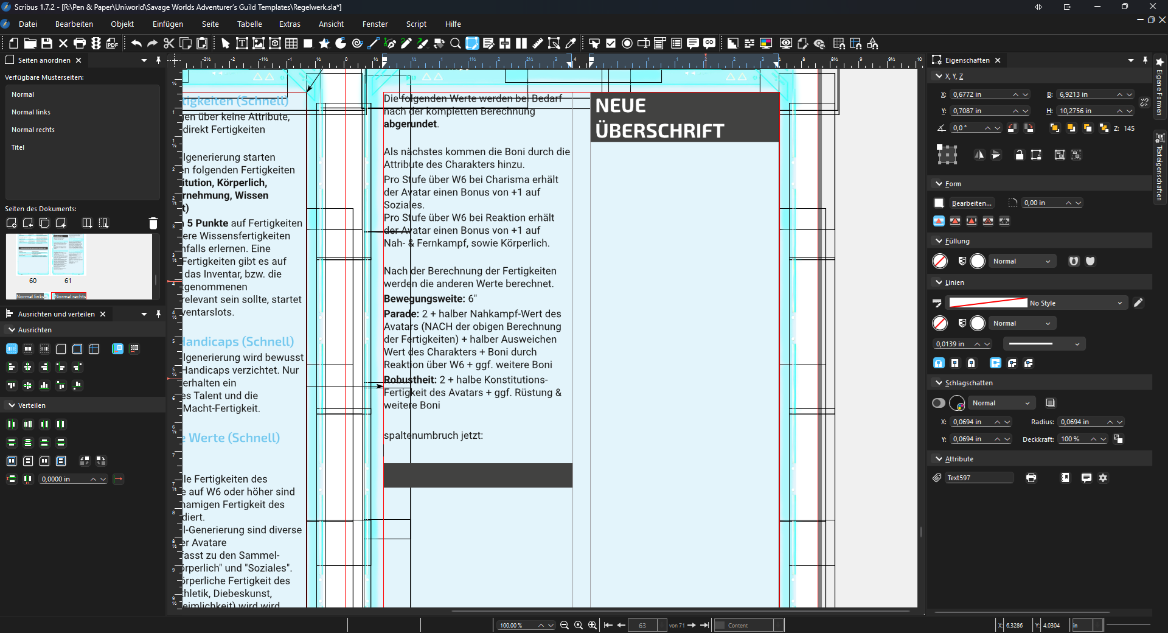Image resolution: width=1168 pixels, height=633 pixels.
Task: Select the Text Frame tool
Action: [x=242, y=43]
